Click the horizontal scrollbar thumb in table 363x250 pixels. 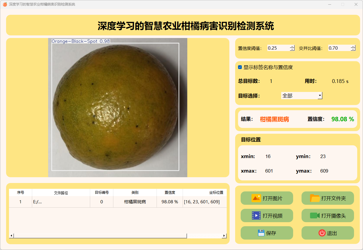coord(100,236)
